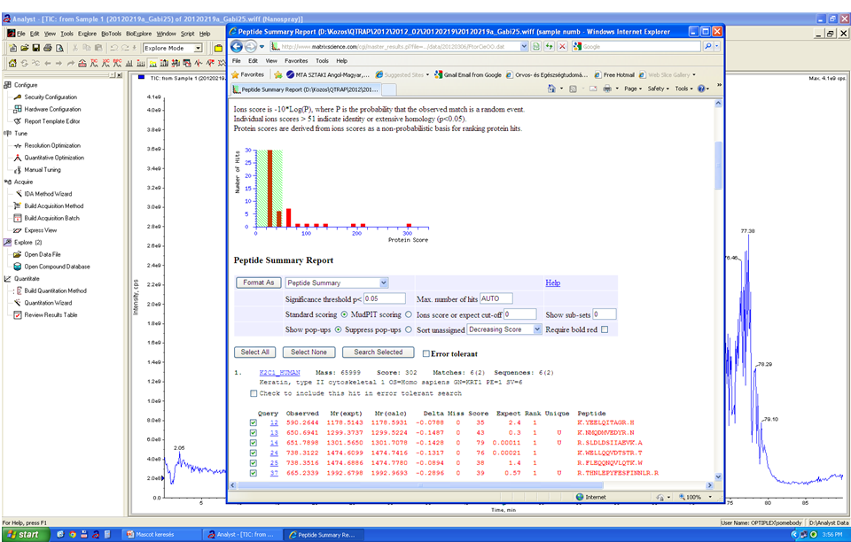
Task: Open IE Tools menu in menu bar
Action: click(x=323, y=61)
